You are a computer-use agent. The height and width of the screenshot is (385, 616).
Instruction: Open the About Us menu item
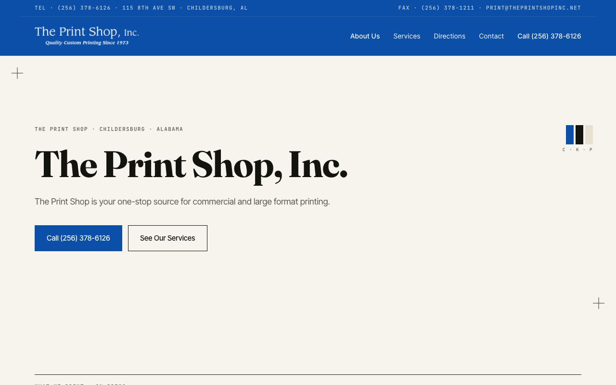click(x=365, y=36)
